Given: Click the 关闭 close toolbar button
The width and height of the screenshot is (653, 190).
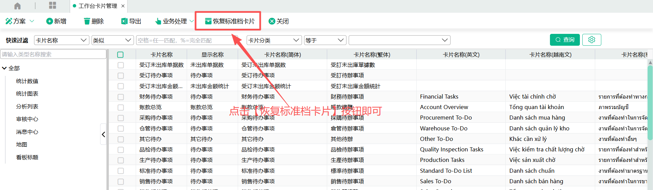Looking at the screenshot, I should [279, 21].
